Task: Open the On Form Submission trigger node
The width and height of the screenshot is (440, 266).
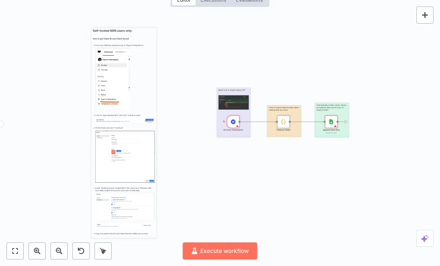Action: click(233, 121)
